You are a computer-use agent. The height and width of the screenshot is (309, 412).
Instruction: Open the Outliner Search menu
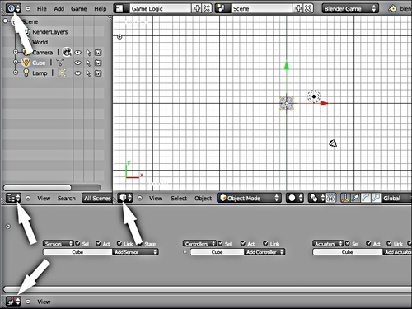coord(67,199)
